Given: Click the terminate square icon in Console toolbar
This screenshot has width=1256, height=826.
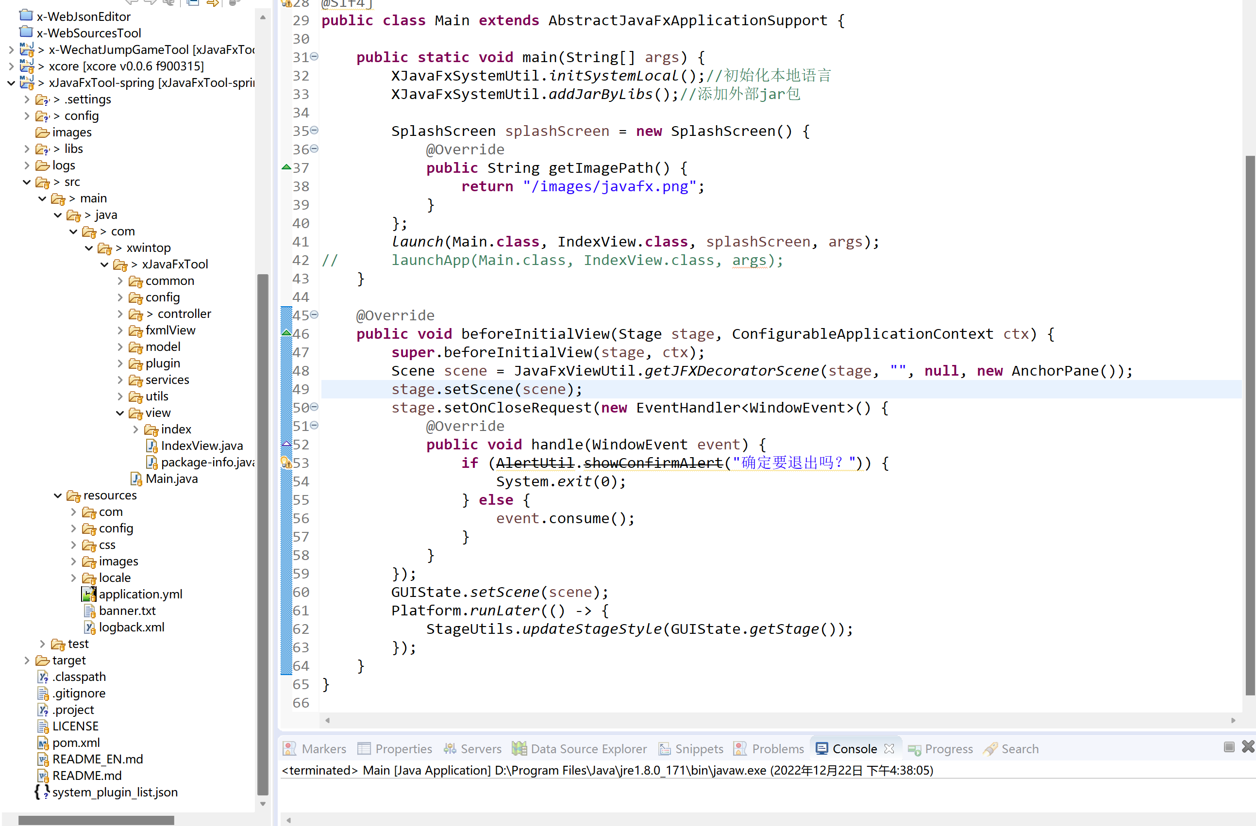Looking at the screenshot, I should pos(1229,746).
